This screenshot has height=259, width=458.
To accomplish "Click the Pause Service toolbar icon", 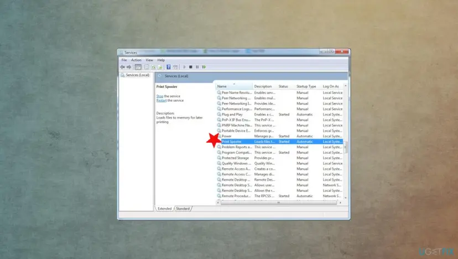I will (197, 67).
